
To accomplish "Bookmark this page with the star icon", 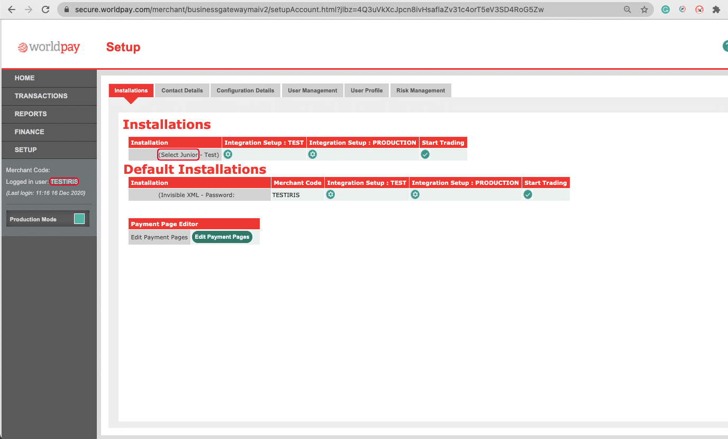I will (x=644, y=10).
